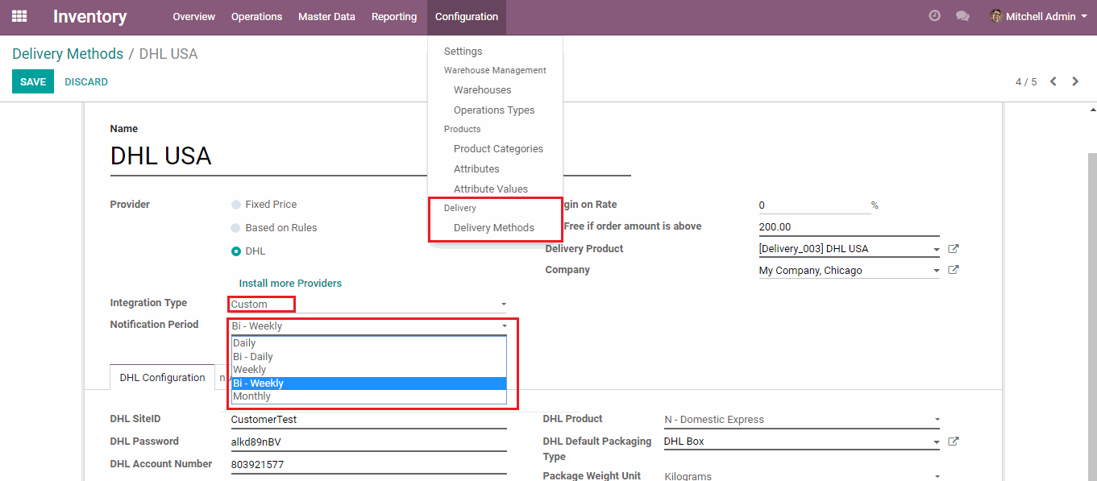This screenshot has width=1097, height=481.
Task: Edit Margin on Rate value field
Action: pyautogui.click(x=814, y=205)
